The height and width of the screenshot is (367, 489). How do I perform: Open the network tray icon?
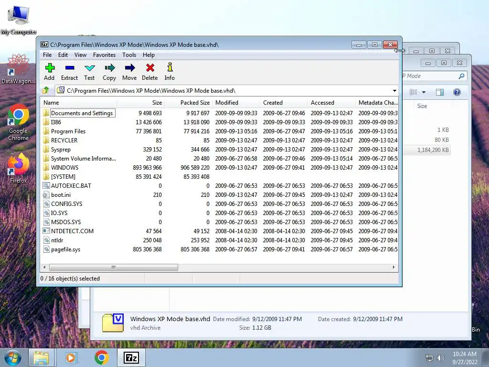pos(429,358)
